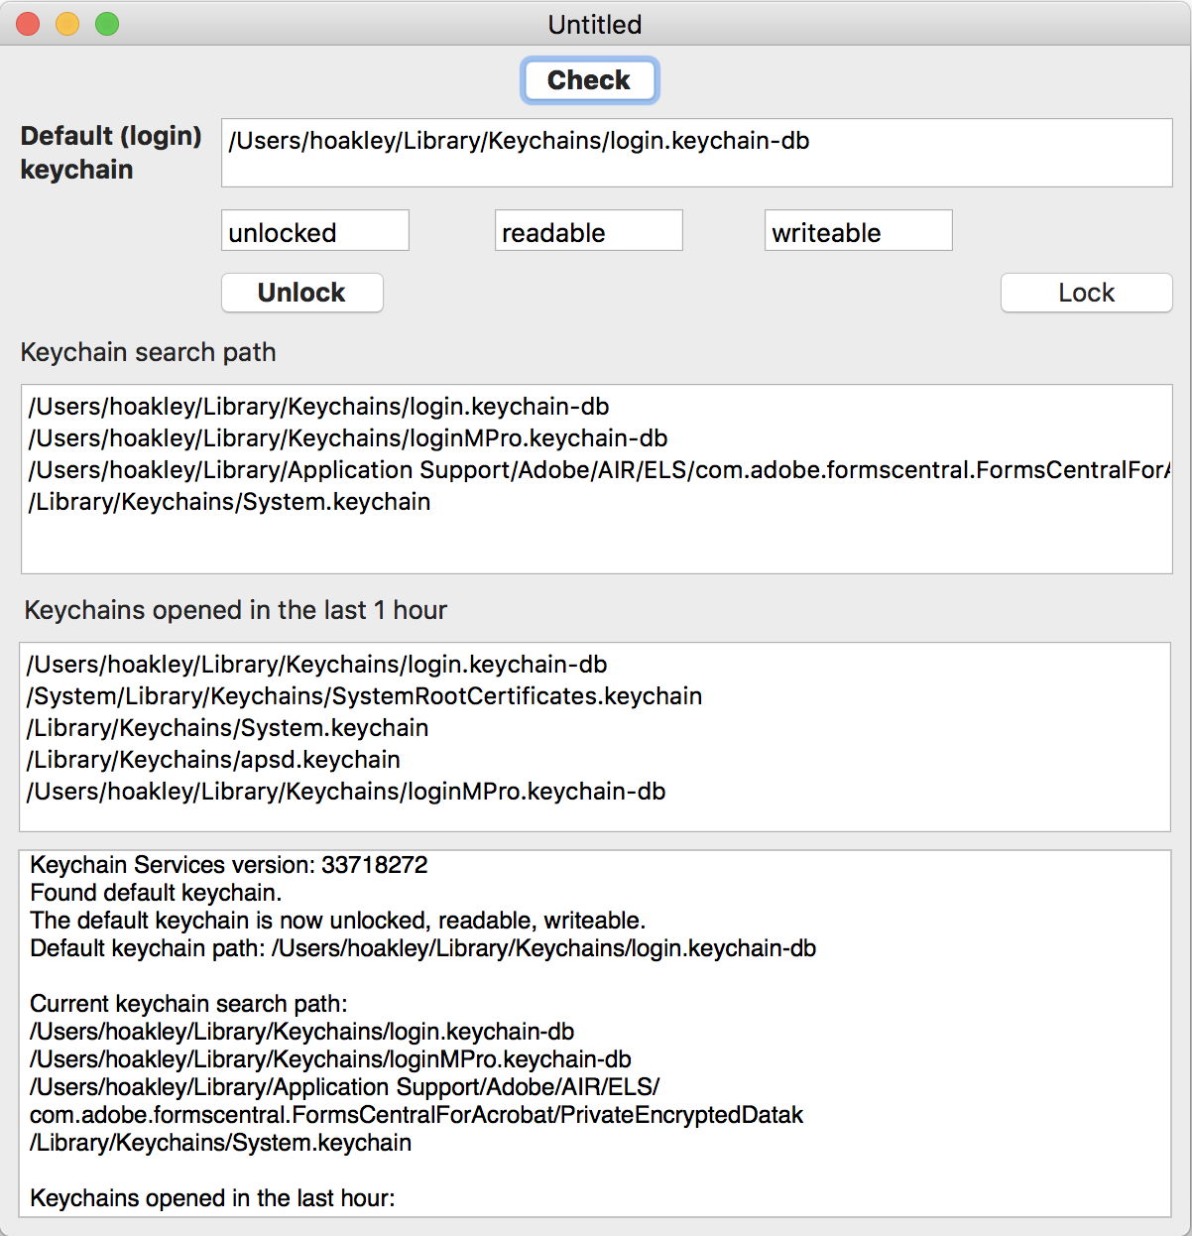The image size is (1192, 1236).
Task: Click the 'Keychains opened in the last hour' text
Action: (214, 1197)
